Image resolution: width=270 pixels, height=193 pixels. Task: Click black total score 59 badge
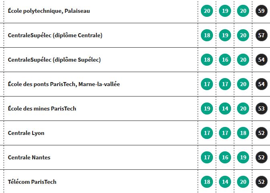(x=262, y=11)
